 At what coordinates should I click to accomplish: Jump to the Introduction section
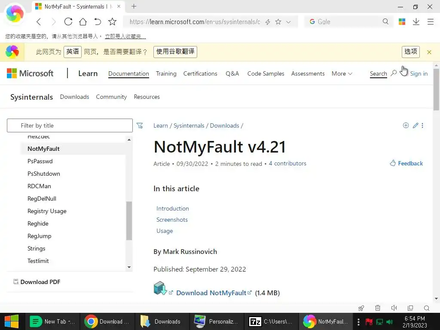173,208
